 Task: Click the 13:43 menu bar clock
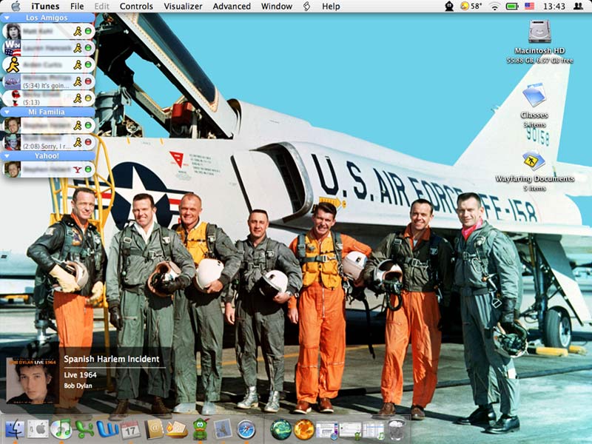(554, 6)
